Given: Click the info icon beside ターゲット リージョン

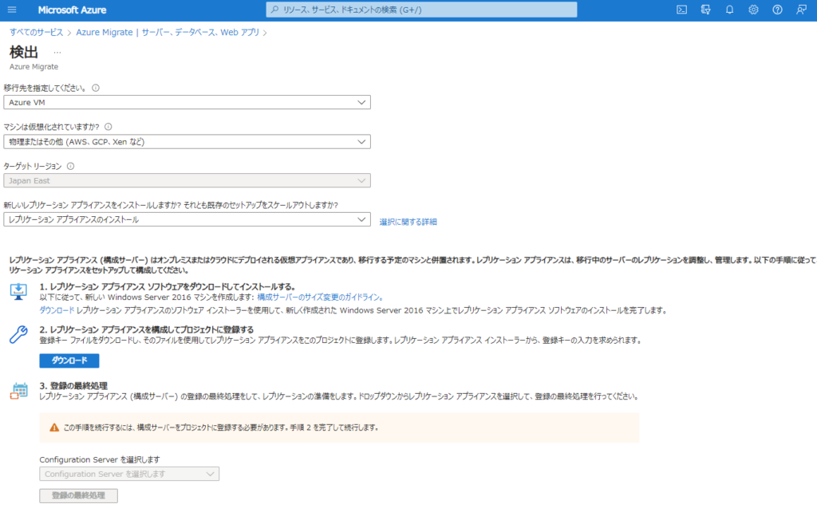Looking at the screenshot, I should (x=71, y=166).
